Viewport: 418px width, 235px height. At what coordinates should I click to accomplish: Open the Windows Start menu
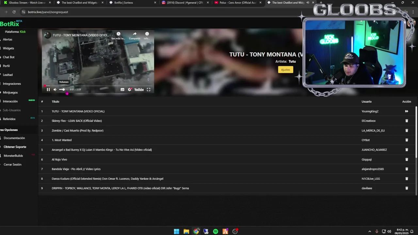tap(176, 231)
